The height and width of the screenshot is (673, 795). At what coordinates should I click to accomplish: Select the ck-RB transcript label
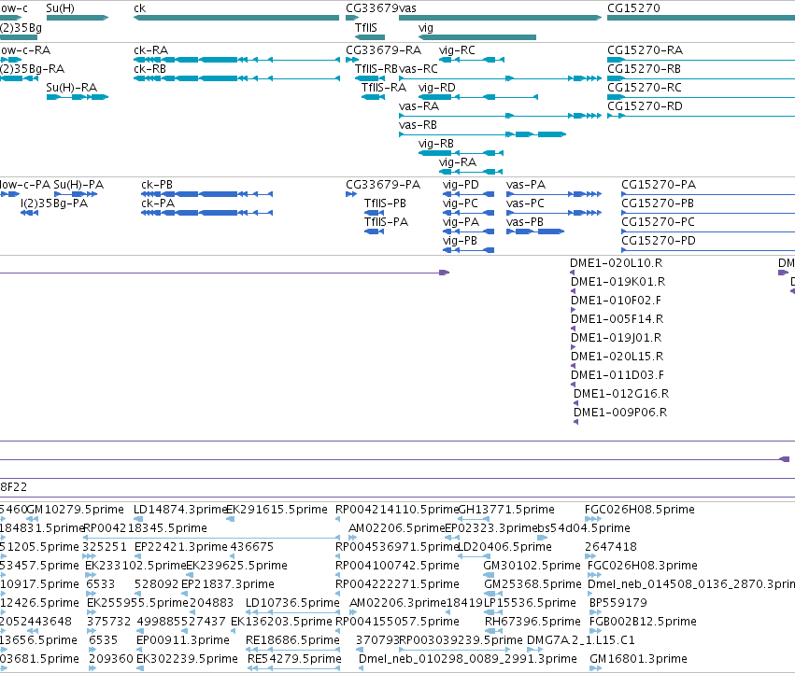point(150,69)
